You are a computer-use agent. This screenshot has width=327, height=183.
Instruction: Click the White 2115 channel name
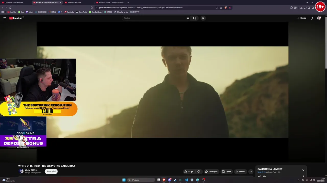30,170
